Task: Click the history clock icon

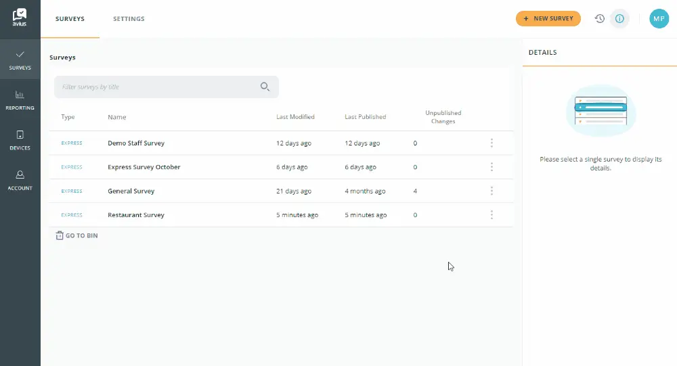Action: pyautogui.click(x=599, y=18)
